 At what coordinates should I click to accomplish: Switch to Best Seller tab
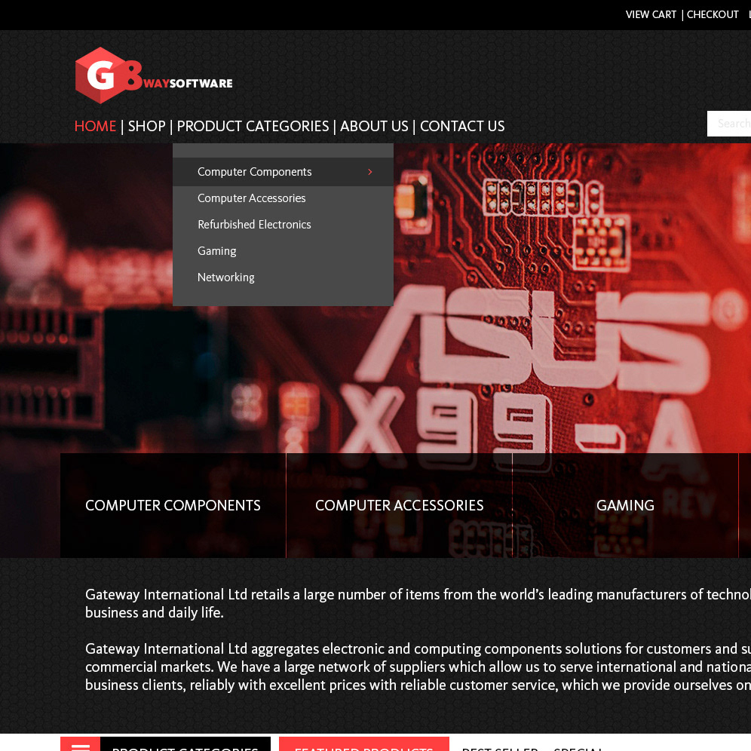[500, 747]
